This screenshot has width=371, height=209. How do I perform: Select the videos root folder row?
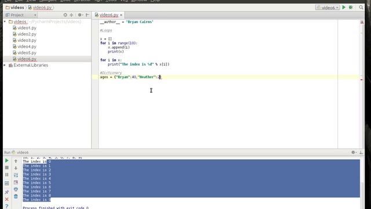tap(47, 21)
